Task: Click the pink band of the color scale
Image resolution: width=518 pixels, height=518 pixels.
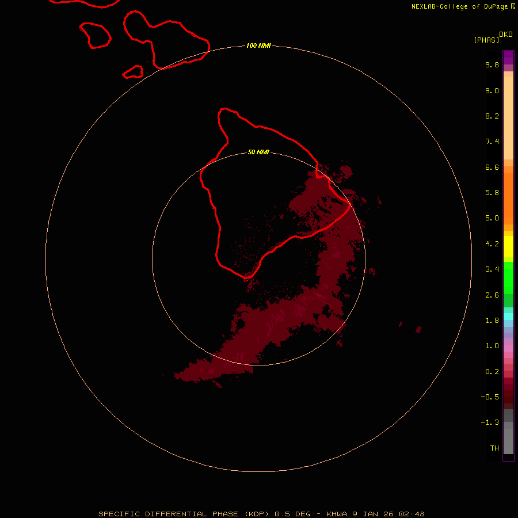Action: tap(508, 349)
